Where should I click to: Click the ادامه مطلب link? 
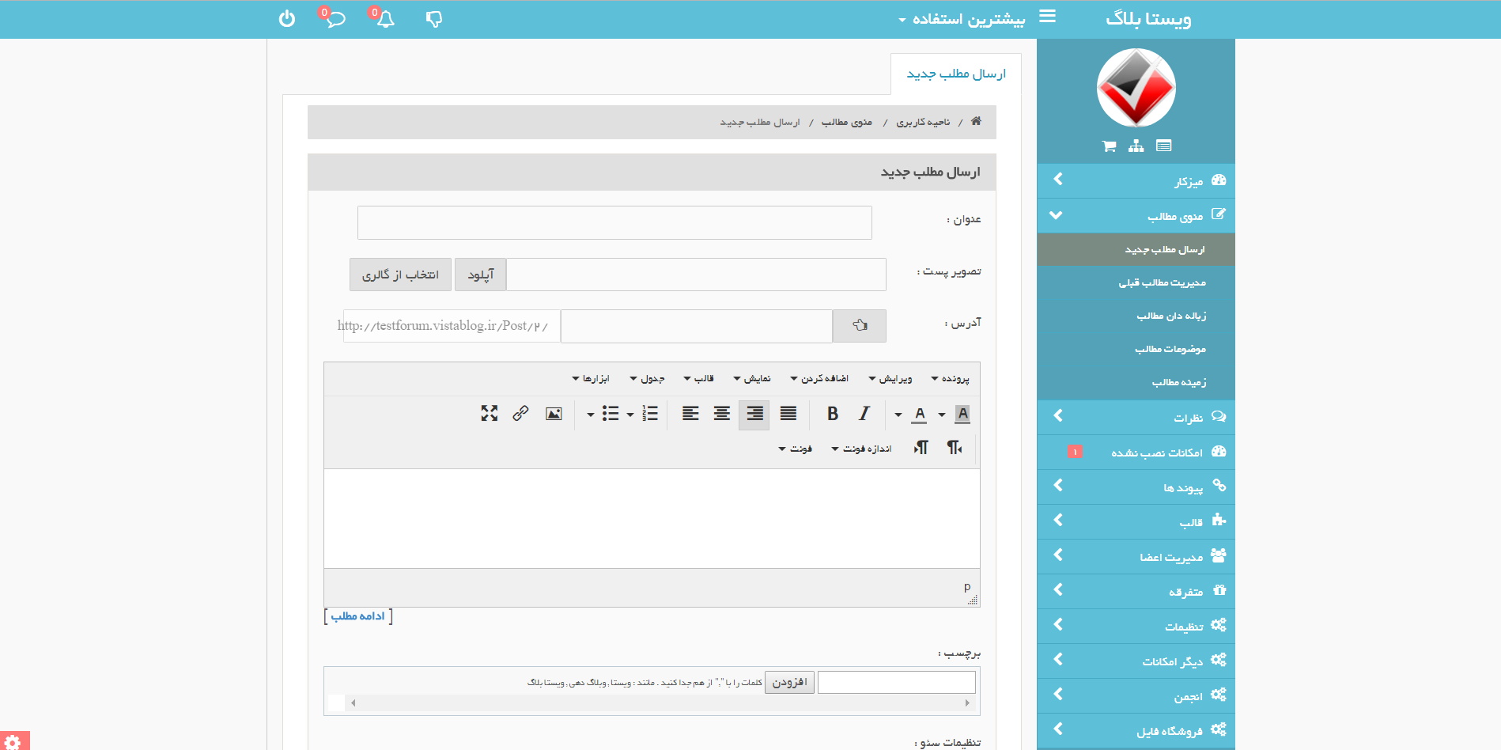pyautogui.click(x=358, y=616)
